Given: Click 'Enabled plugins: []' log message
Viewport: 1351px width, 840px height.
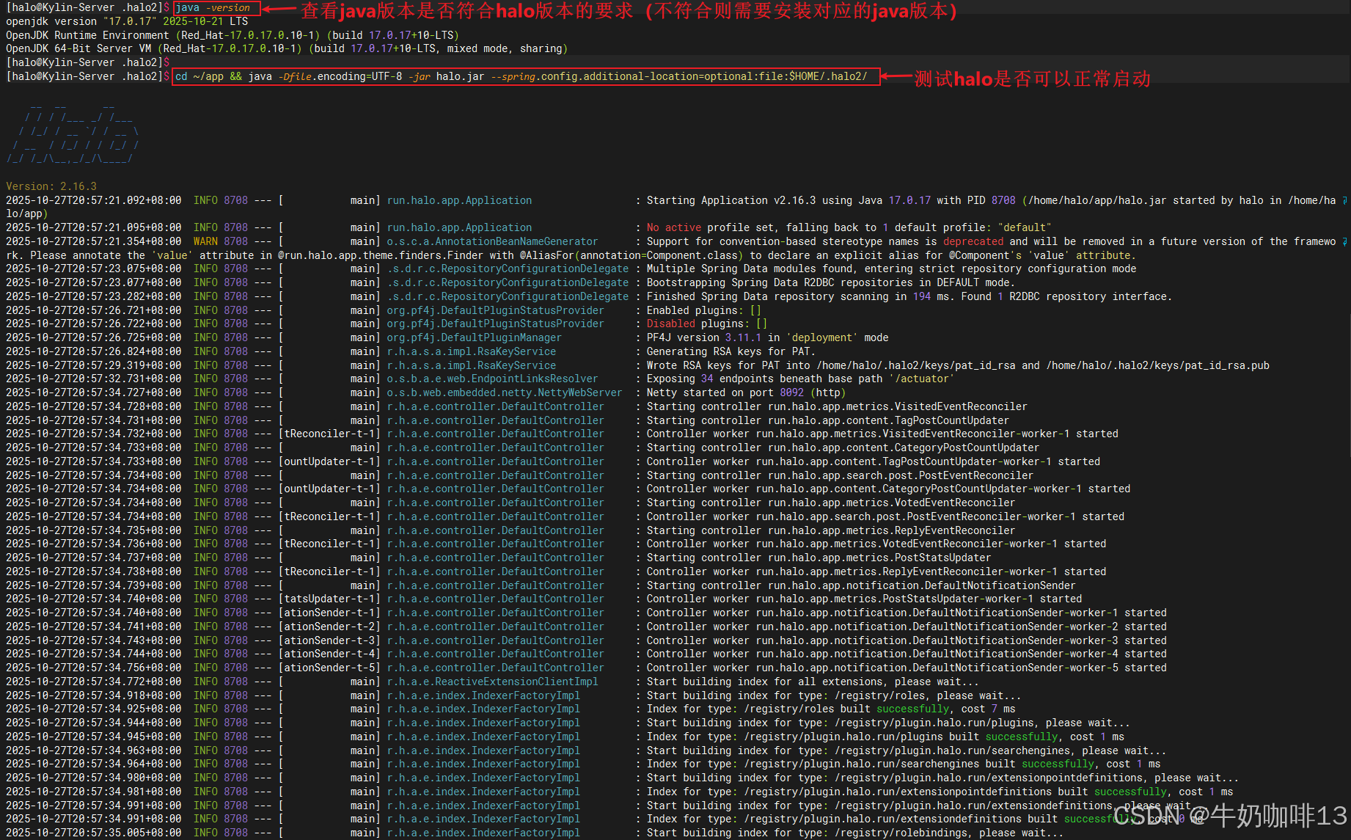Looking at the screenshot, I should click(x=703, y=310).
